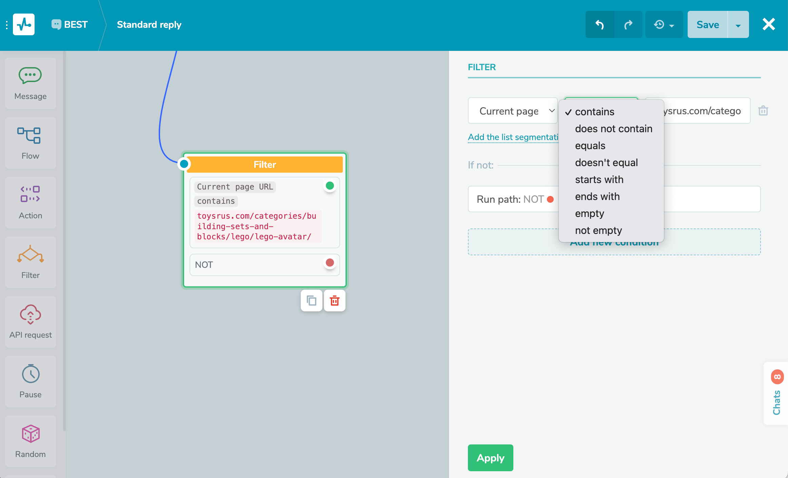The image size is (788, 478).
Task: Remove condition using gray trash icon
Action: (763, 111)
